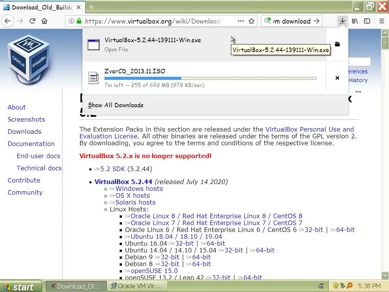Click the search engine magnifier icon
Viewport: 389px width, 292px height.
click(267, 21)
